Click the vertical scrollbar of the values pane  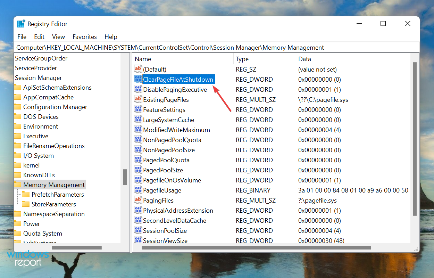coord(414,139)
